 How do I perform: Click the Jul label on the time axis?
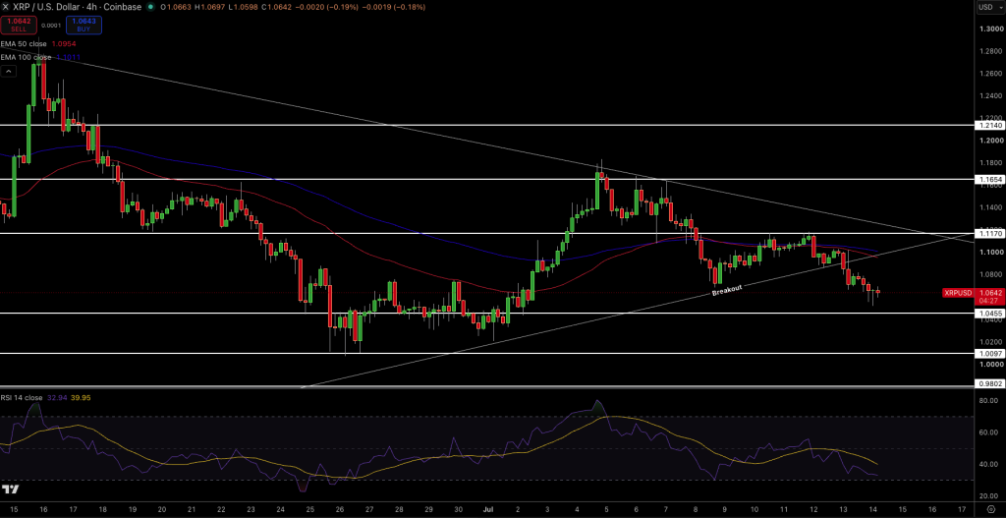(489, 508)
